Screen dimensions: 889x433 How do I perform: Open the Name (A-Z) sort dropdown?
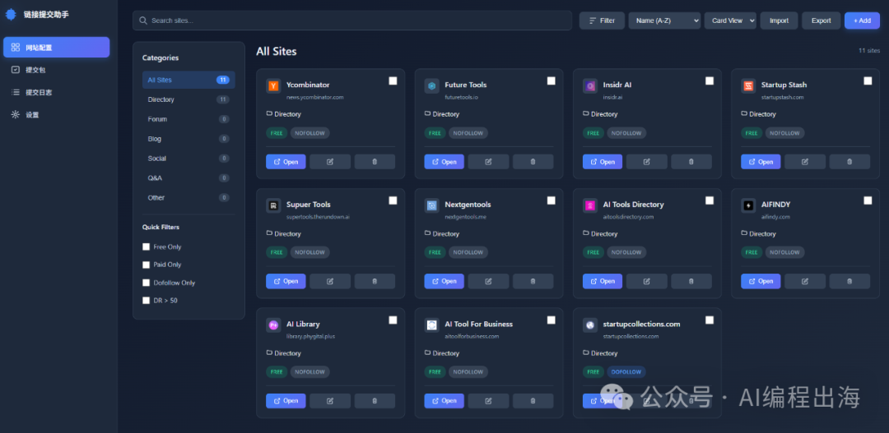click(x=664, y=21)
